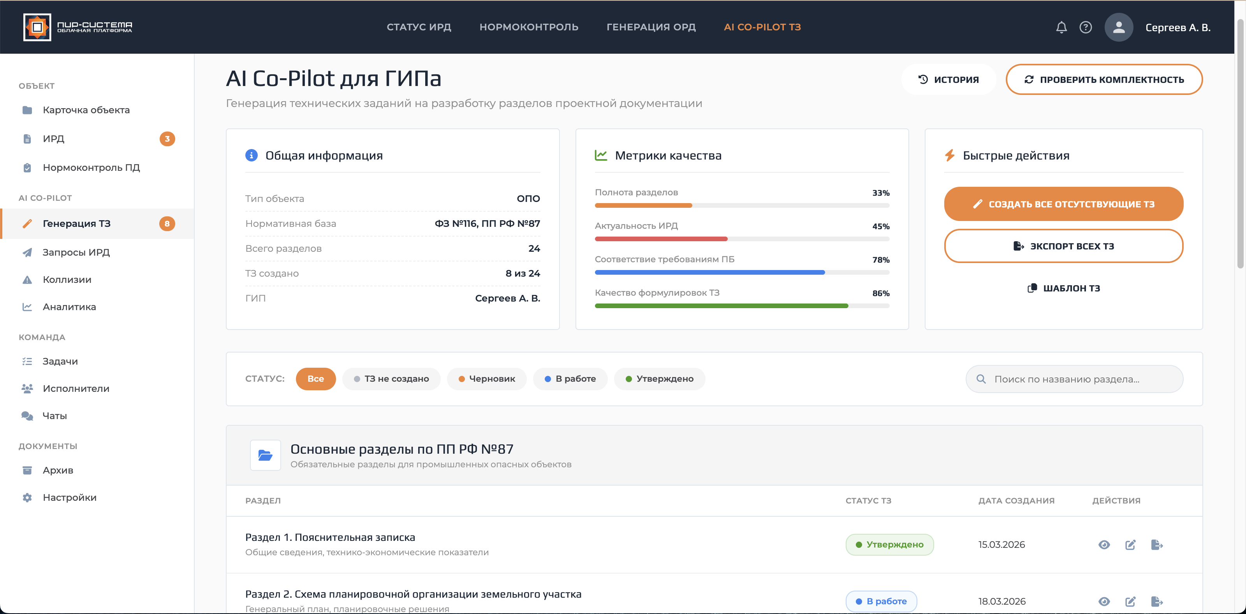Click the pencil icon of Генерация ТЗ

[x=27, y=224]
